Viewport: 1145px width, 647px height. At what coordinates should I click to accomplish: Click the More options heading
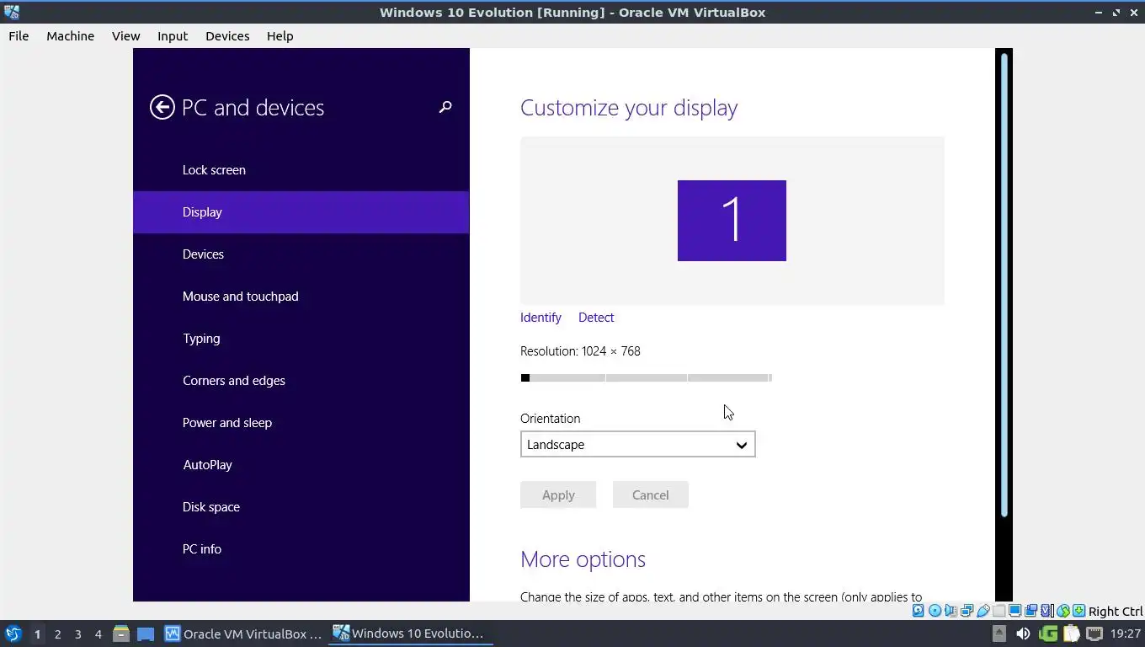pos(583,559)
